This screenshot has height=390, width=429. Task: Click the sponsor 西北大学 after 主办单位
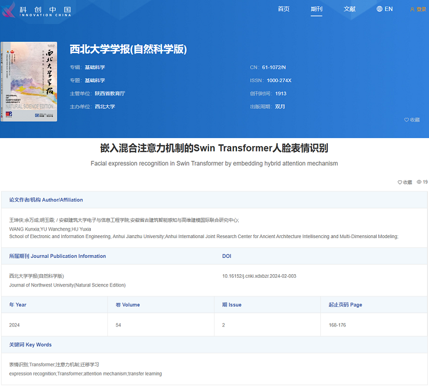point(105,107)
